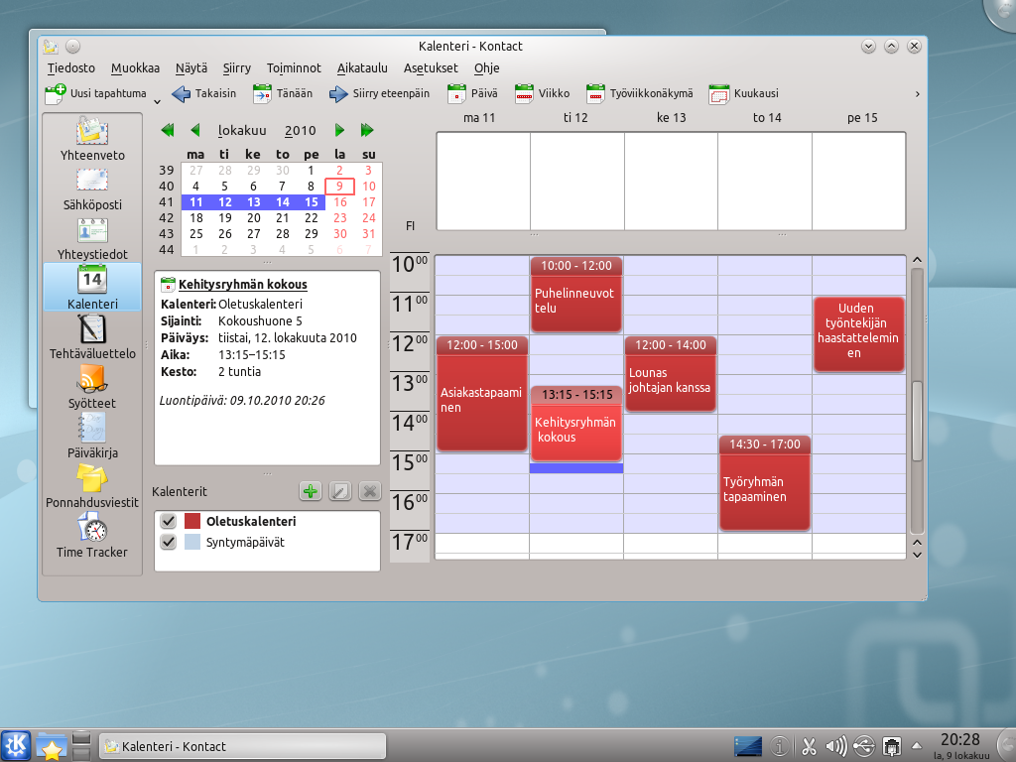The height and width of the screenshot is (762, 1016).
Task: Open the Asetukset menu
Action: [431, 68]
